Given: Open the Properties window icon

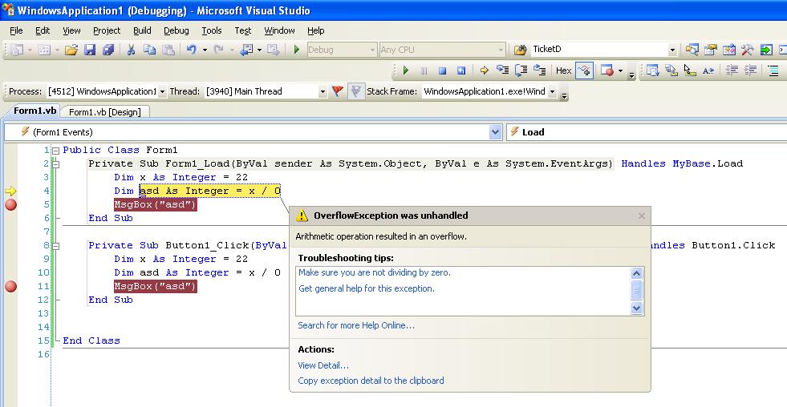Looking at the screenshot, I should click(x=711, y=50).
